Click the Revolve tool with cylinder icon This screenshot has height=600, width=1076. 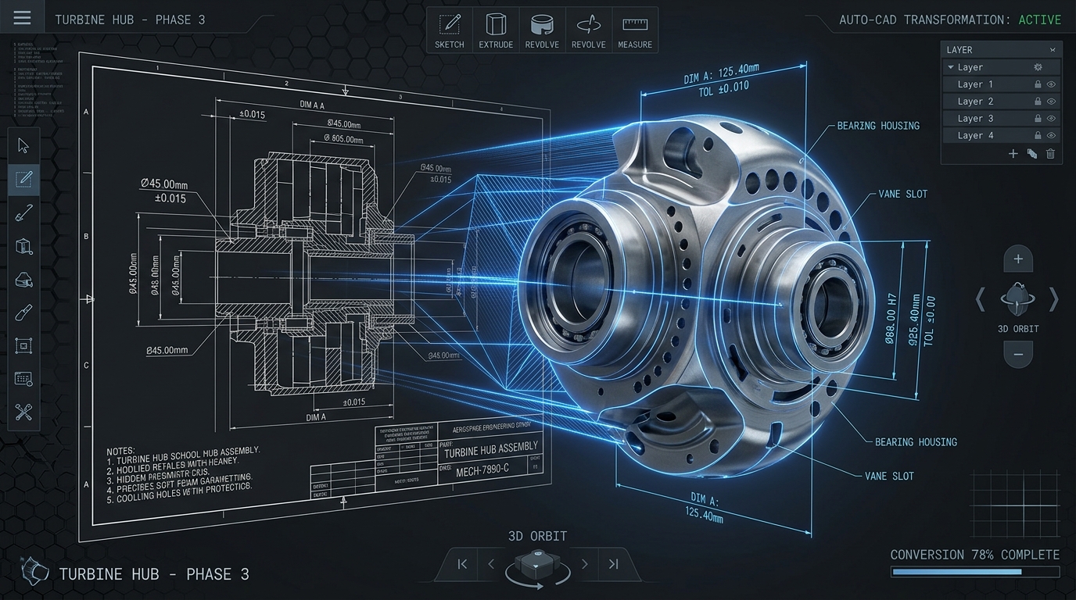pyautogui.click(x=542, y=30)
